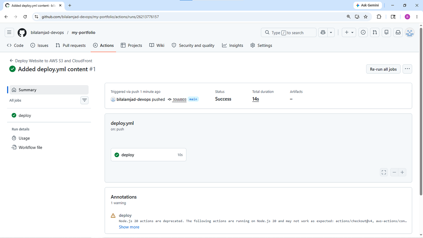Screen dimensions: 423x238
Task: Click the install app icon in address bar
Action: point(357,17)
